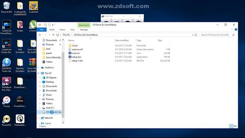Click CD Drive (E:) SonicMania breadcrumb
This screenshot has width=245, height=138.
point(86,35)
